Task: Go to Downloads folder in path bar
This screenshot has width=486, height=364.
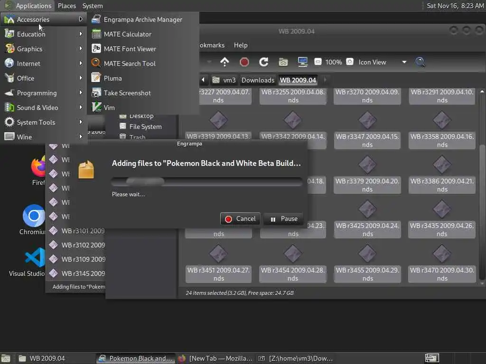Action: point(258,80)
